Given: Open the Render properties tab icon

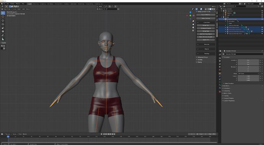Looking at the screenshot, I should pos(220,58).
